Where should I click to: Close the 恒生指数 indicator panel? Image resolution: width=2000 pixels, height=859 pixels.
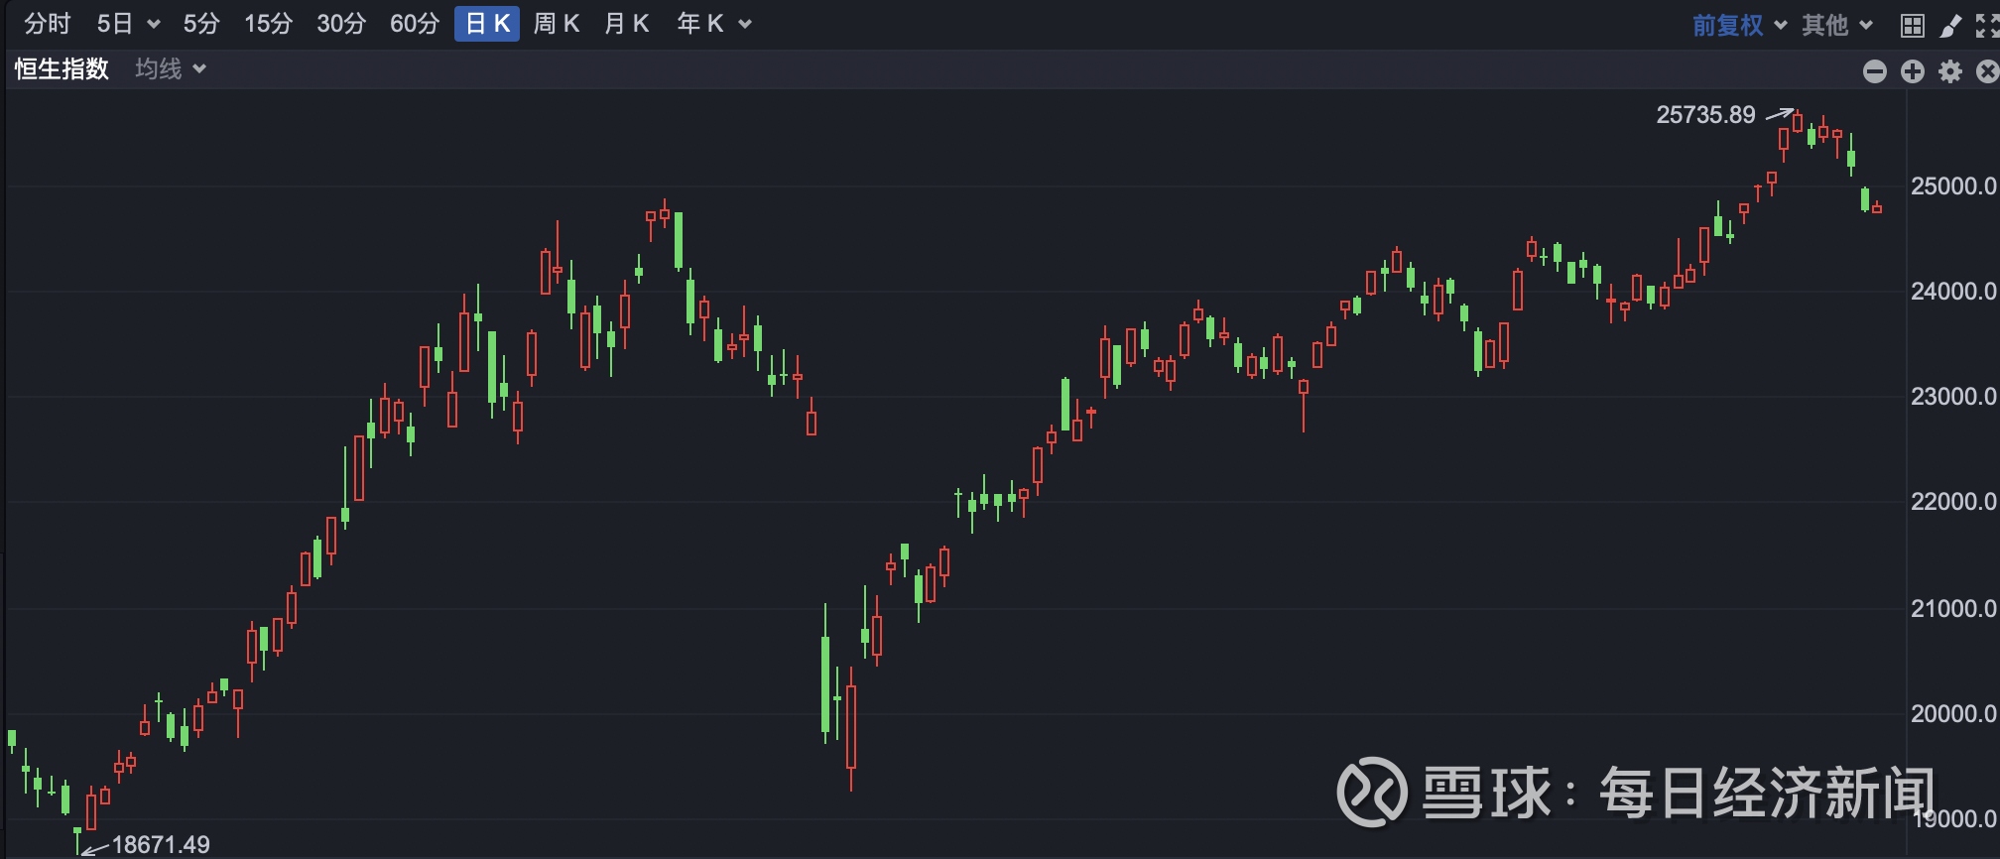[x=1987, y=71]
